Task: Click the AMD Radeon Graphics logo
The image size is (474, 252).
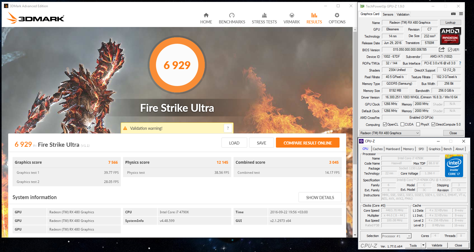Action: pyautogui.click(x=450, y=36)
